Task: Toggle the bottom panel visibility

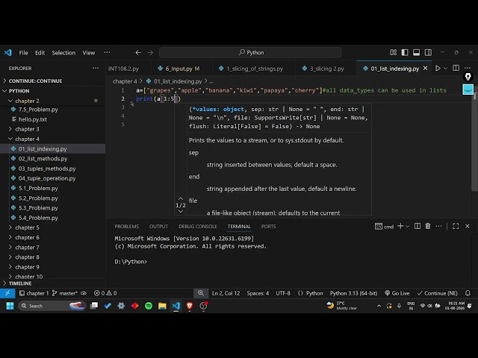Action: point(417,52)
